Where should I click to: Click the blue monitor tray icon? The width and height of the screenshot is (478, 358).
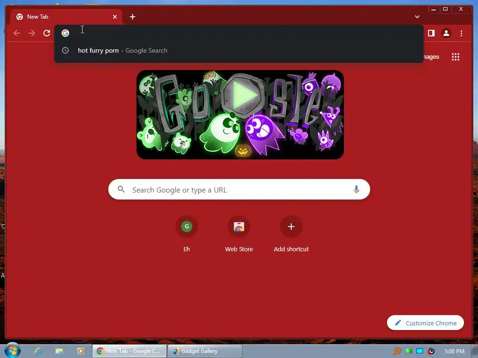click(420, 351)
